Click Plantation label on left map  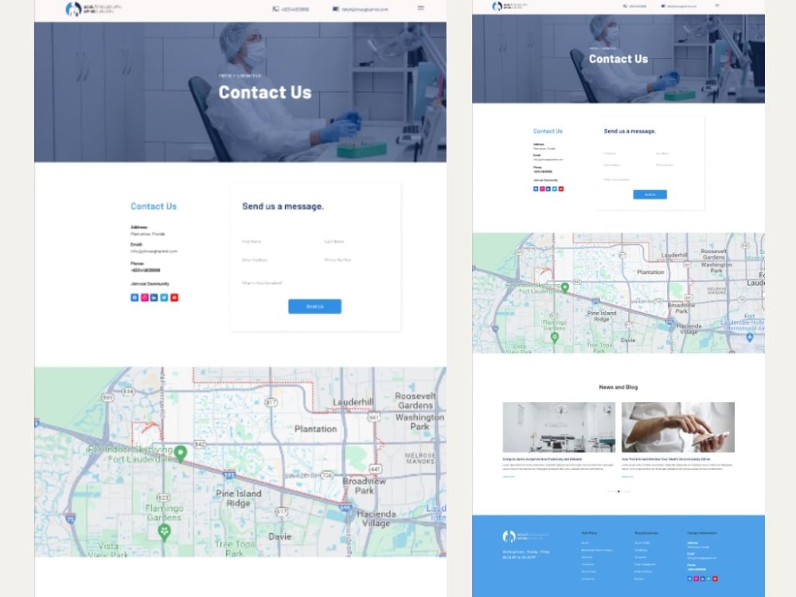(x=316, y=429)
